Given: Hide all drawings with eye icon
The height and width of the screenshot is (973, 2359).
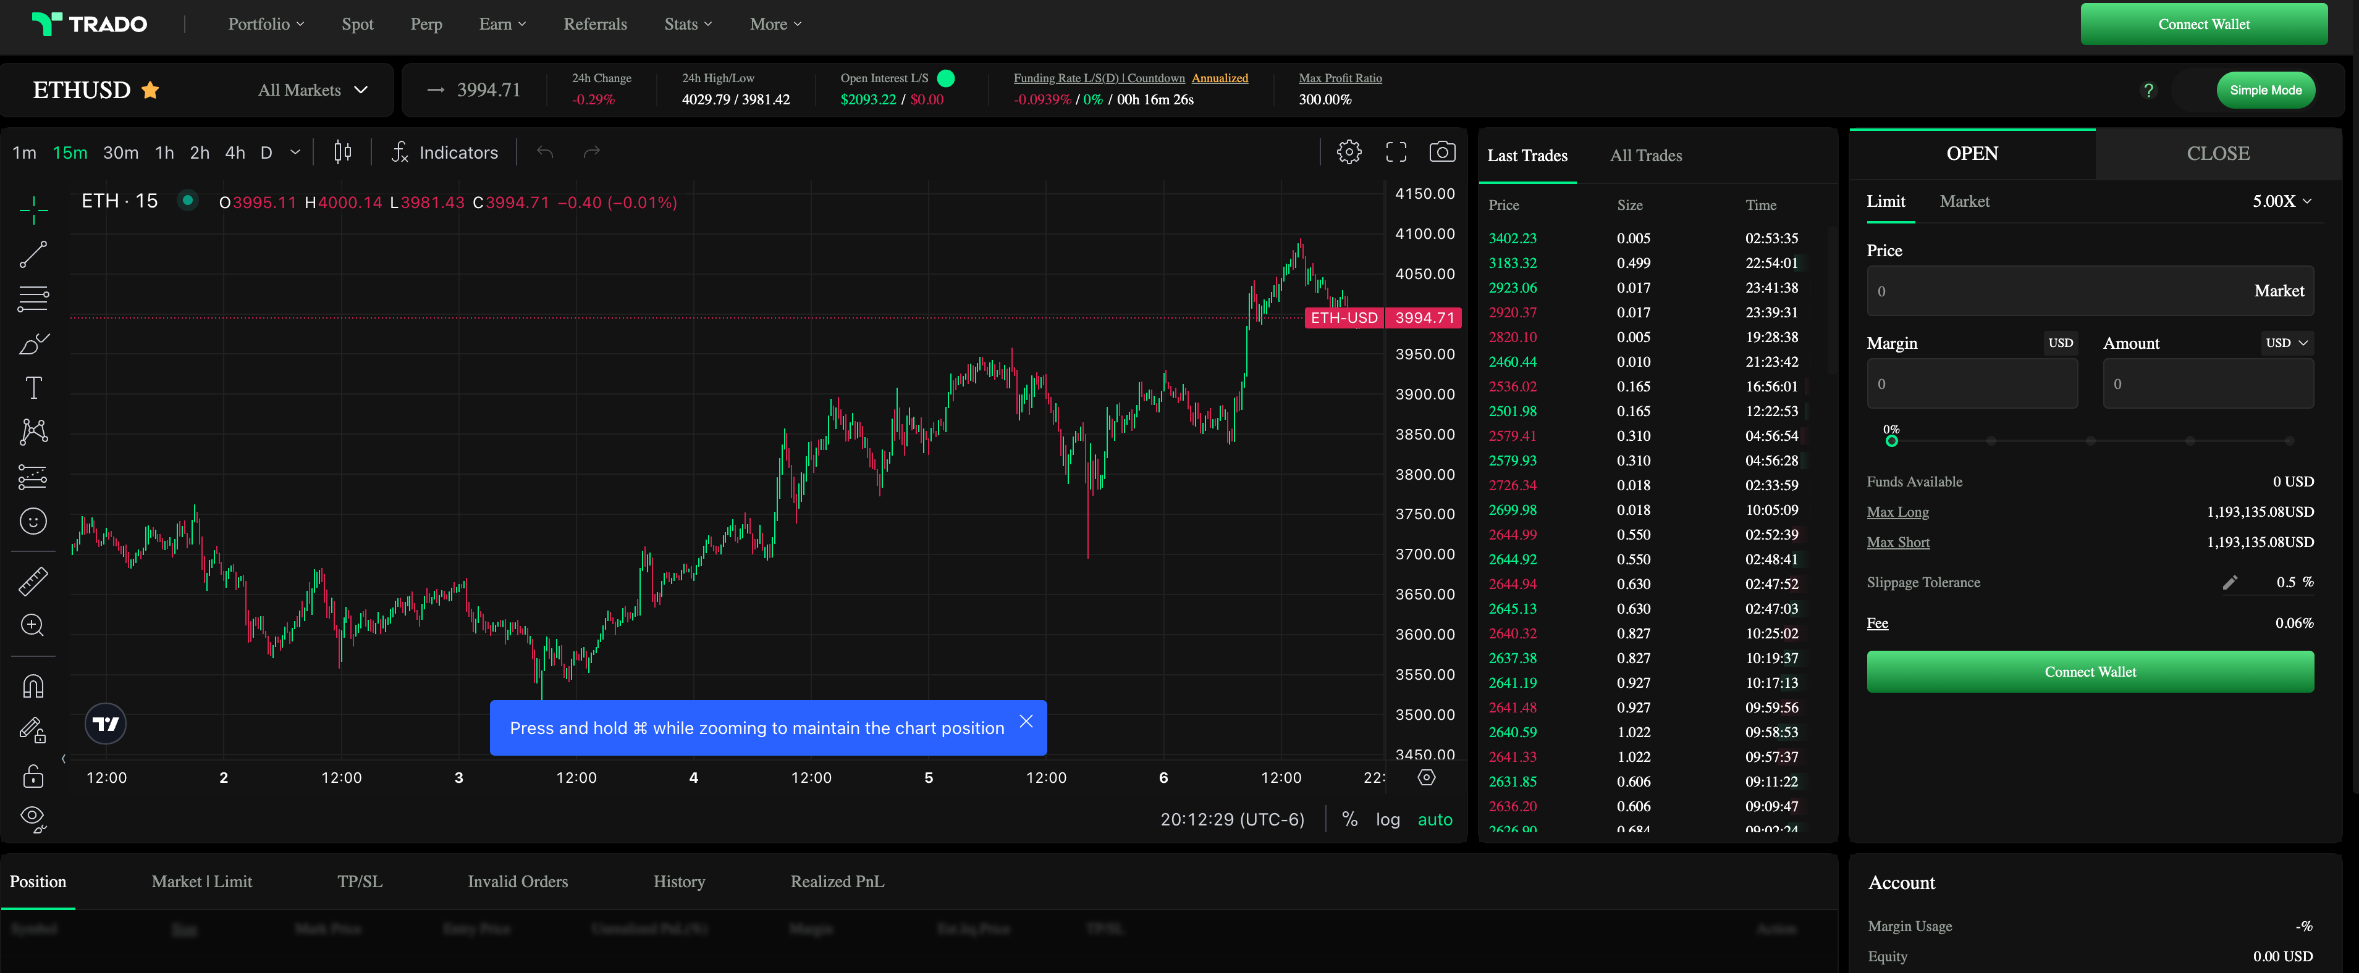Looking at the screenshot, I should [x=33, y=816].
